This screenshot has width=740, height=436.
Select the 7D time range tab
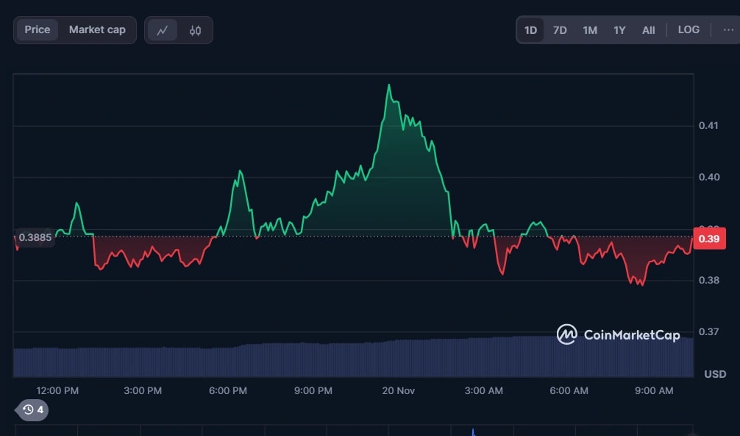(559, 29)
